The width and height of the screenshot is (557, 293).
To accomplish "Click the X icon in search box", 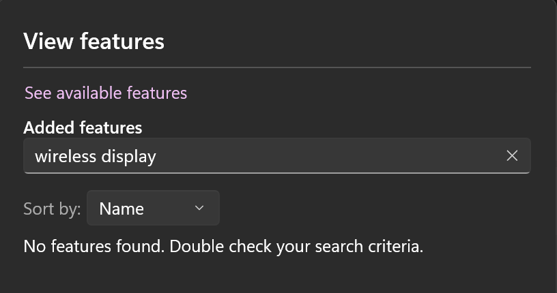I will (x=512, y=156).
